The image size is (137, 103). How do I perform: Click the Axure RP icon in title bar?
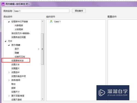[x=3, y=4]
